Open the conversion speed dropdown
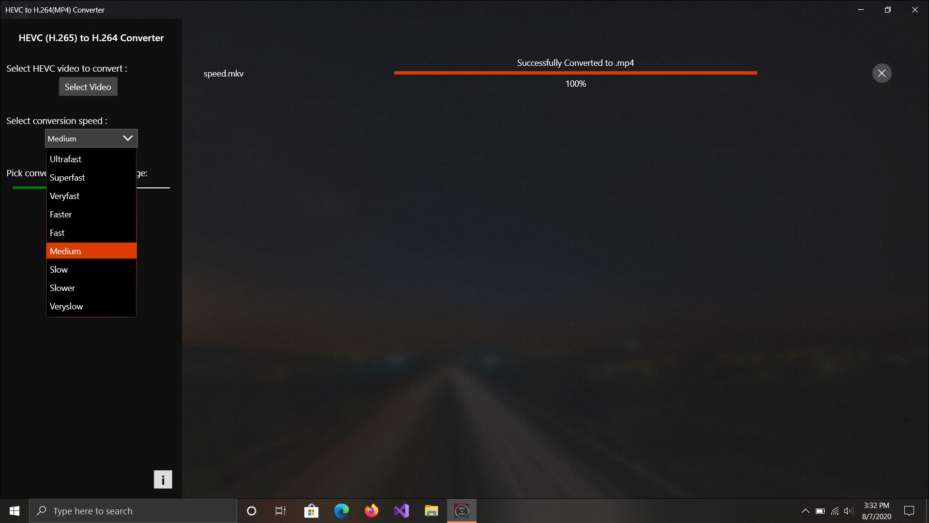 click(90, 138)
